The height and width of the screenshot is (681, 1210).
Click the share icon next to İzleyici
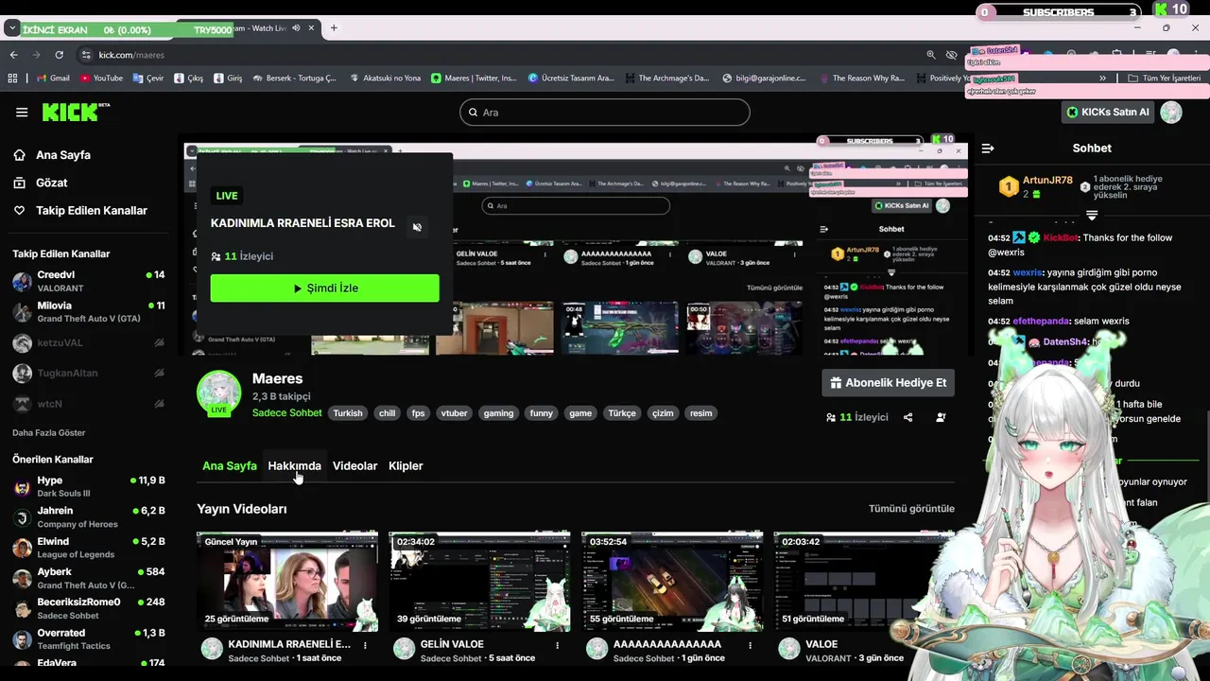907,417
